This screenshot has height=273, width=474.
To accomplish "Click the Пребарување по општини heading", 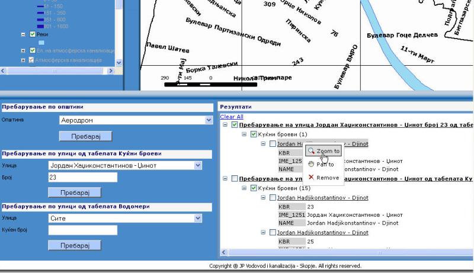I will (43, 107).
